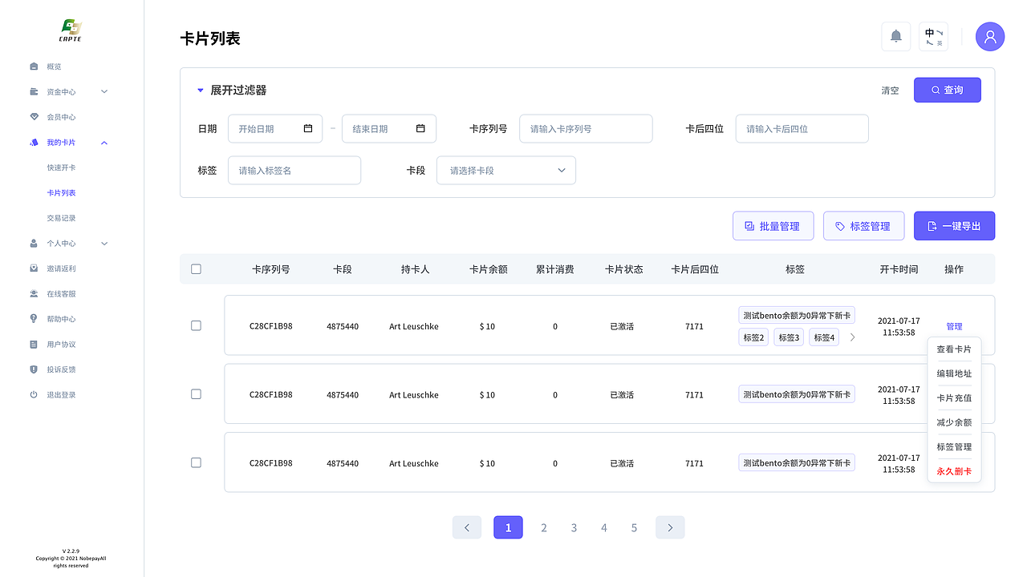This screenshot has height=577, width=1027.
Task: Check the select-all checkbox in table header
Action: [196, 269]
